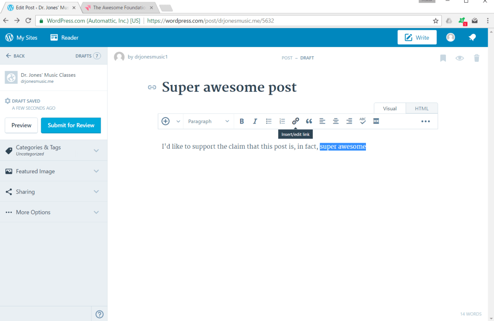Viewport: 494px width, 321px height.
Task: Apply blockquote formatting
Action: click(309, 121)
